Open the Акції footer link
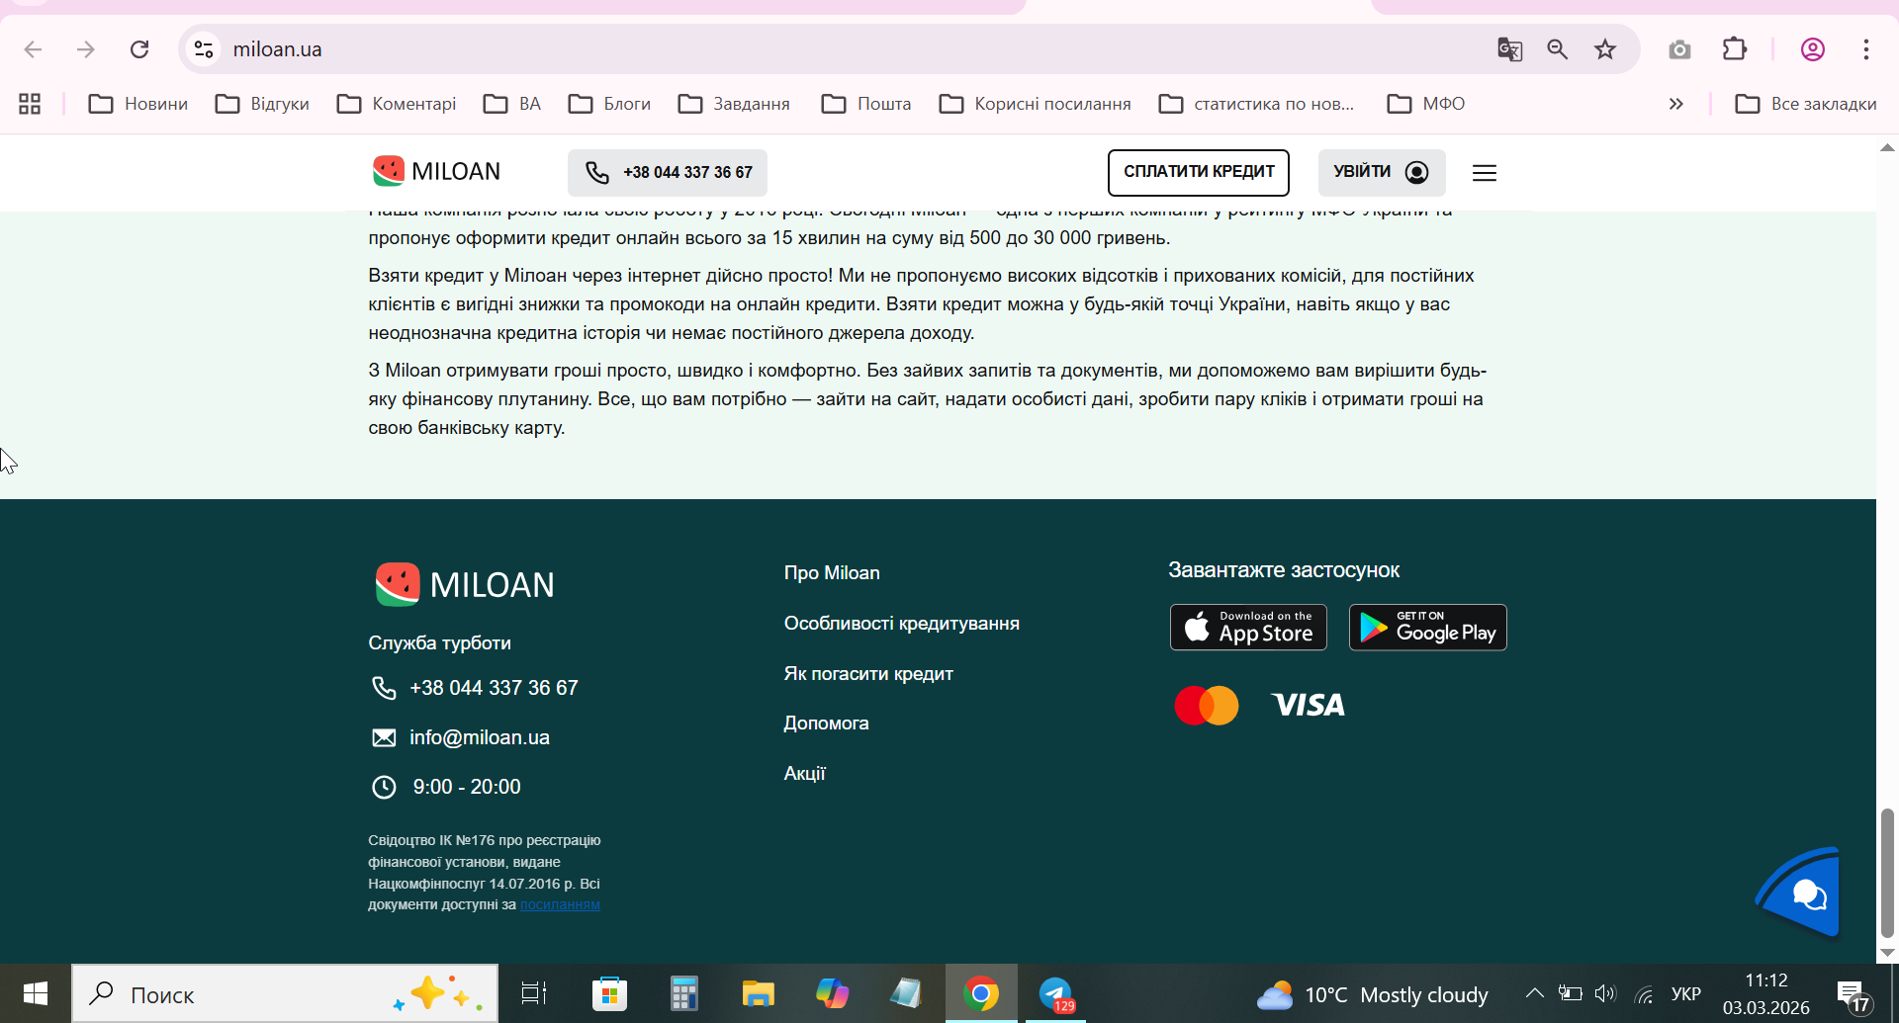Viewport: 1899px width, 1023px height. (804, 774)
